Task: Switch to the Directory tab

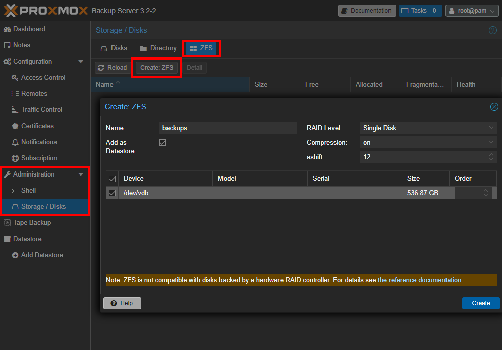Action: 158,48
